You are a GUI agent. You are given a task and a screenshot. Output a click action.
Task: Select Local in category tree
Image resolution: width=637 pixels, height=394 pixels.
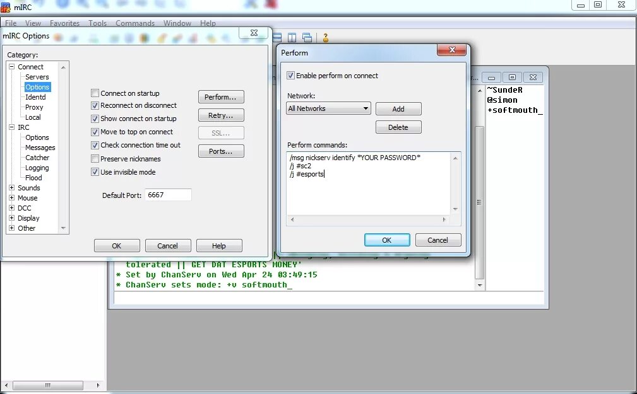point(33,117)
